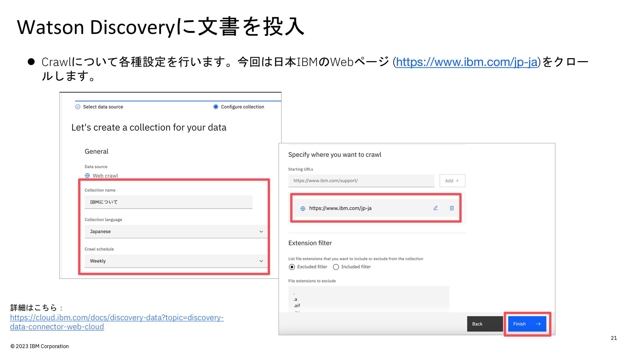The height and width of the screenshot is (355, 632).
Task: Click the Configure collection step indicator
Action: click(216, 107)
